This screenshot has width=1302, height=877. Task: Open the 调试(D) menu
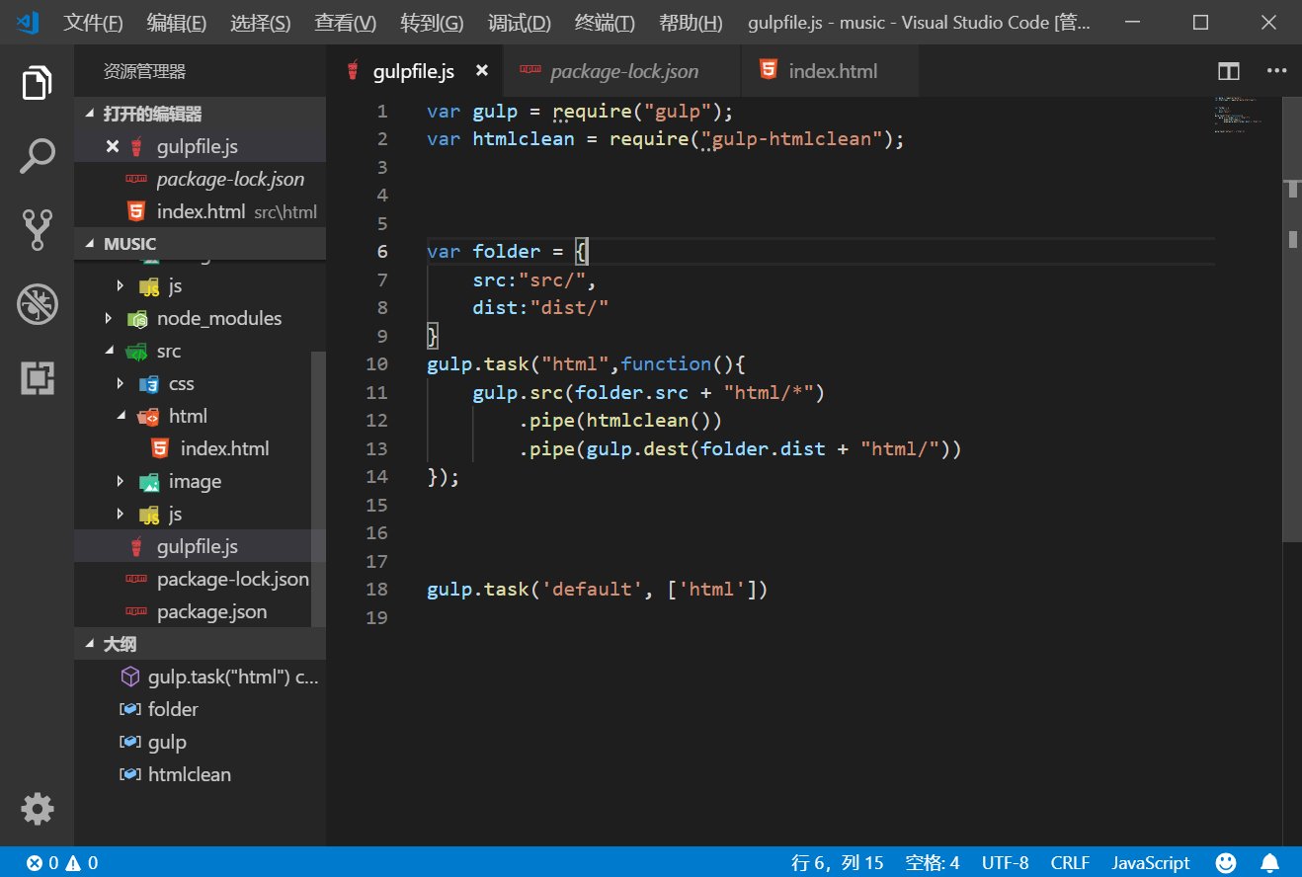click(520, 23)
